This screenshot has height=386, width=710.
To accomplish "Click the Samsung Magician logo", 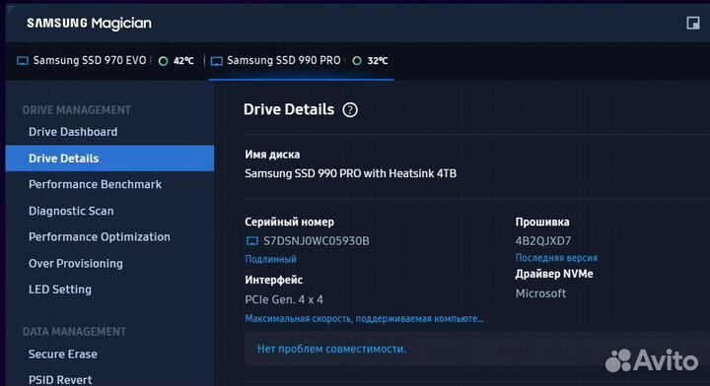I will point(89,23).
